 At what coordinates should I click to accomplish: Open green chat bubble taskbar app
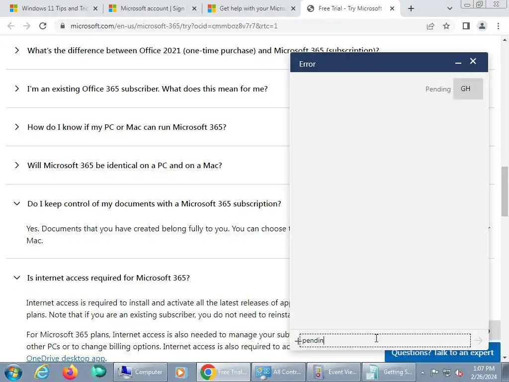tap(98, 372)
